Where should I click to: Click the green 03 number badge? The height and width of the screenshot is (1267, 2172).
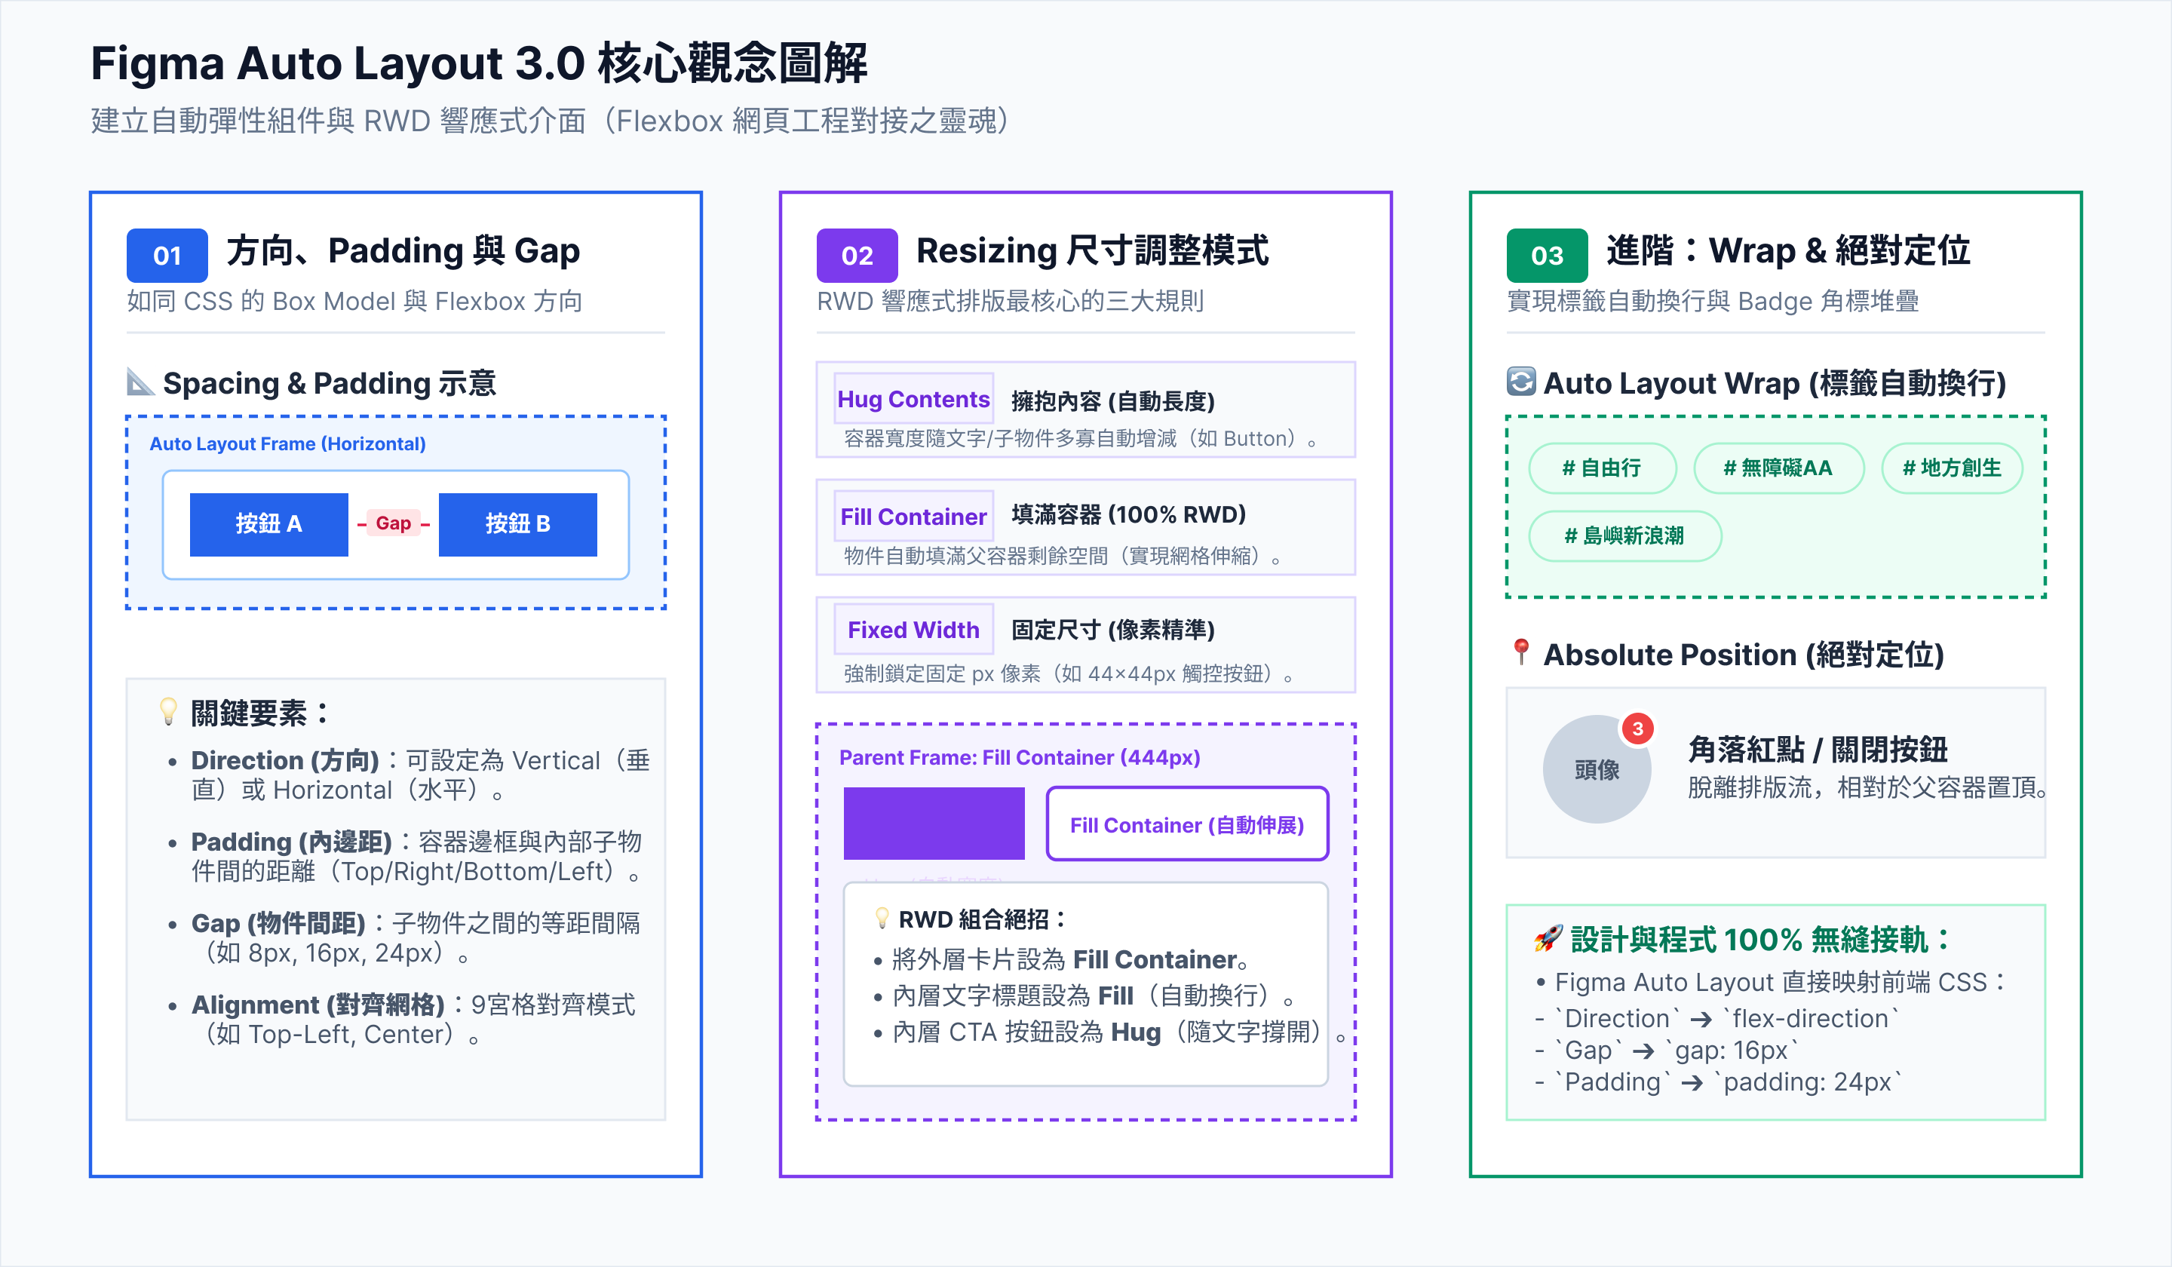(x=1547, y=255)
